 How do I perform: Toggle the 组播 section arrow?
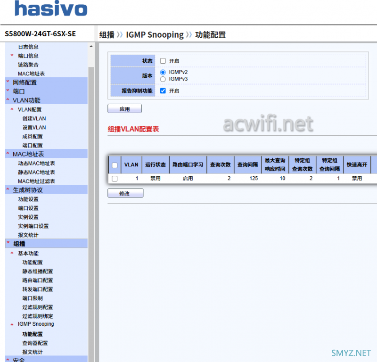coord(8,243)
